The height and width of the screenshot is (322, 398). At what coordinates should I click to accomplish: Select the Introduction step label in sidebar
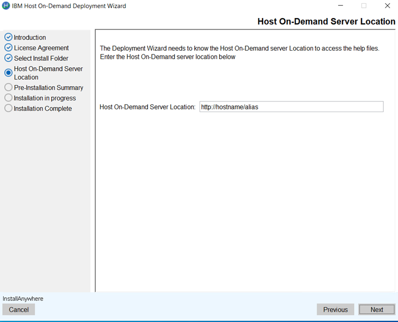click(30, 38)
